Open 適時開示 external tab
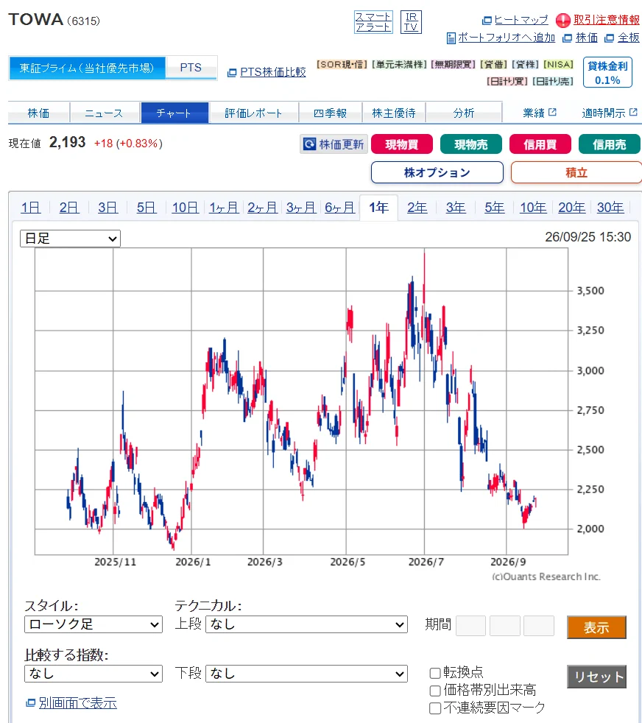The image size is (642, 723). click(x=610, y=113)
